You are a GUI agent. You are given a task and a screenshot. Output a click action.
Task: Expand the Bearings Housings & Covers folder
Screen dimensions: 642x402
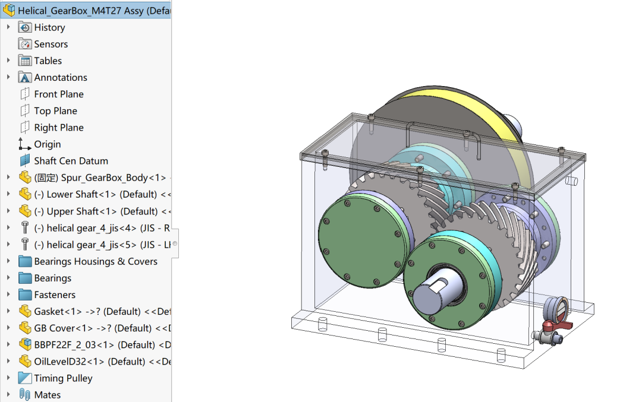pos(8,261)
